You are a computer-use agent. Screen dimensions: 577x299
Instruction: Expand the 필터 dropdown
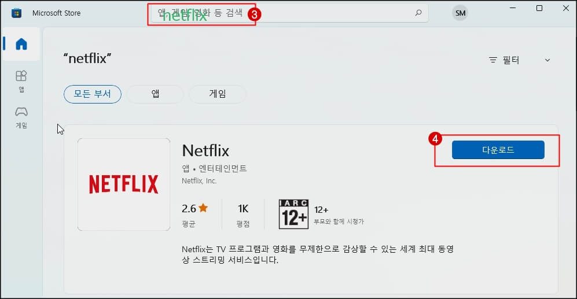520,60
